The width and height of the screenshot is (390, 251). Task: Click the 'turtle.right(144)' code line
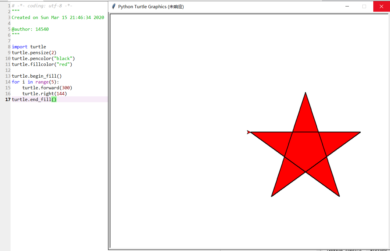click(45, 93)
